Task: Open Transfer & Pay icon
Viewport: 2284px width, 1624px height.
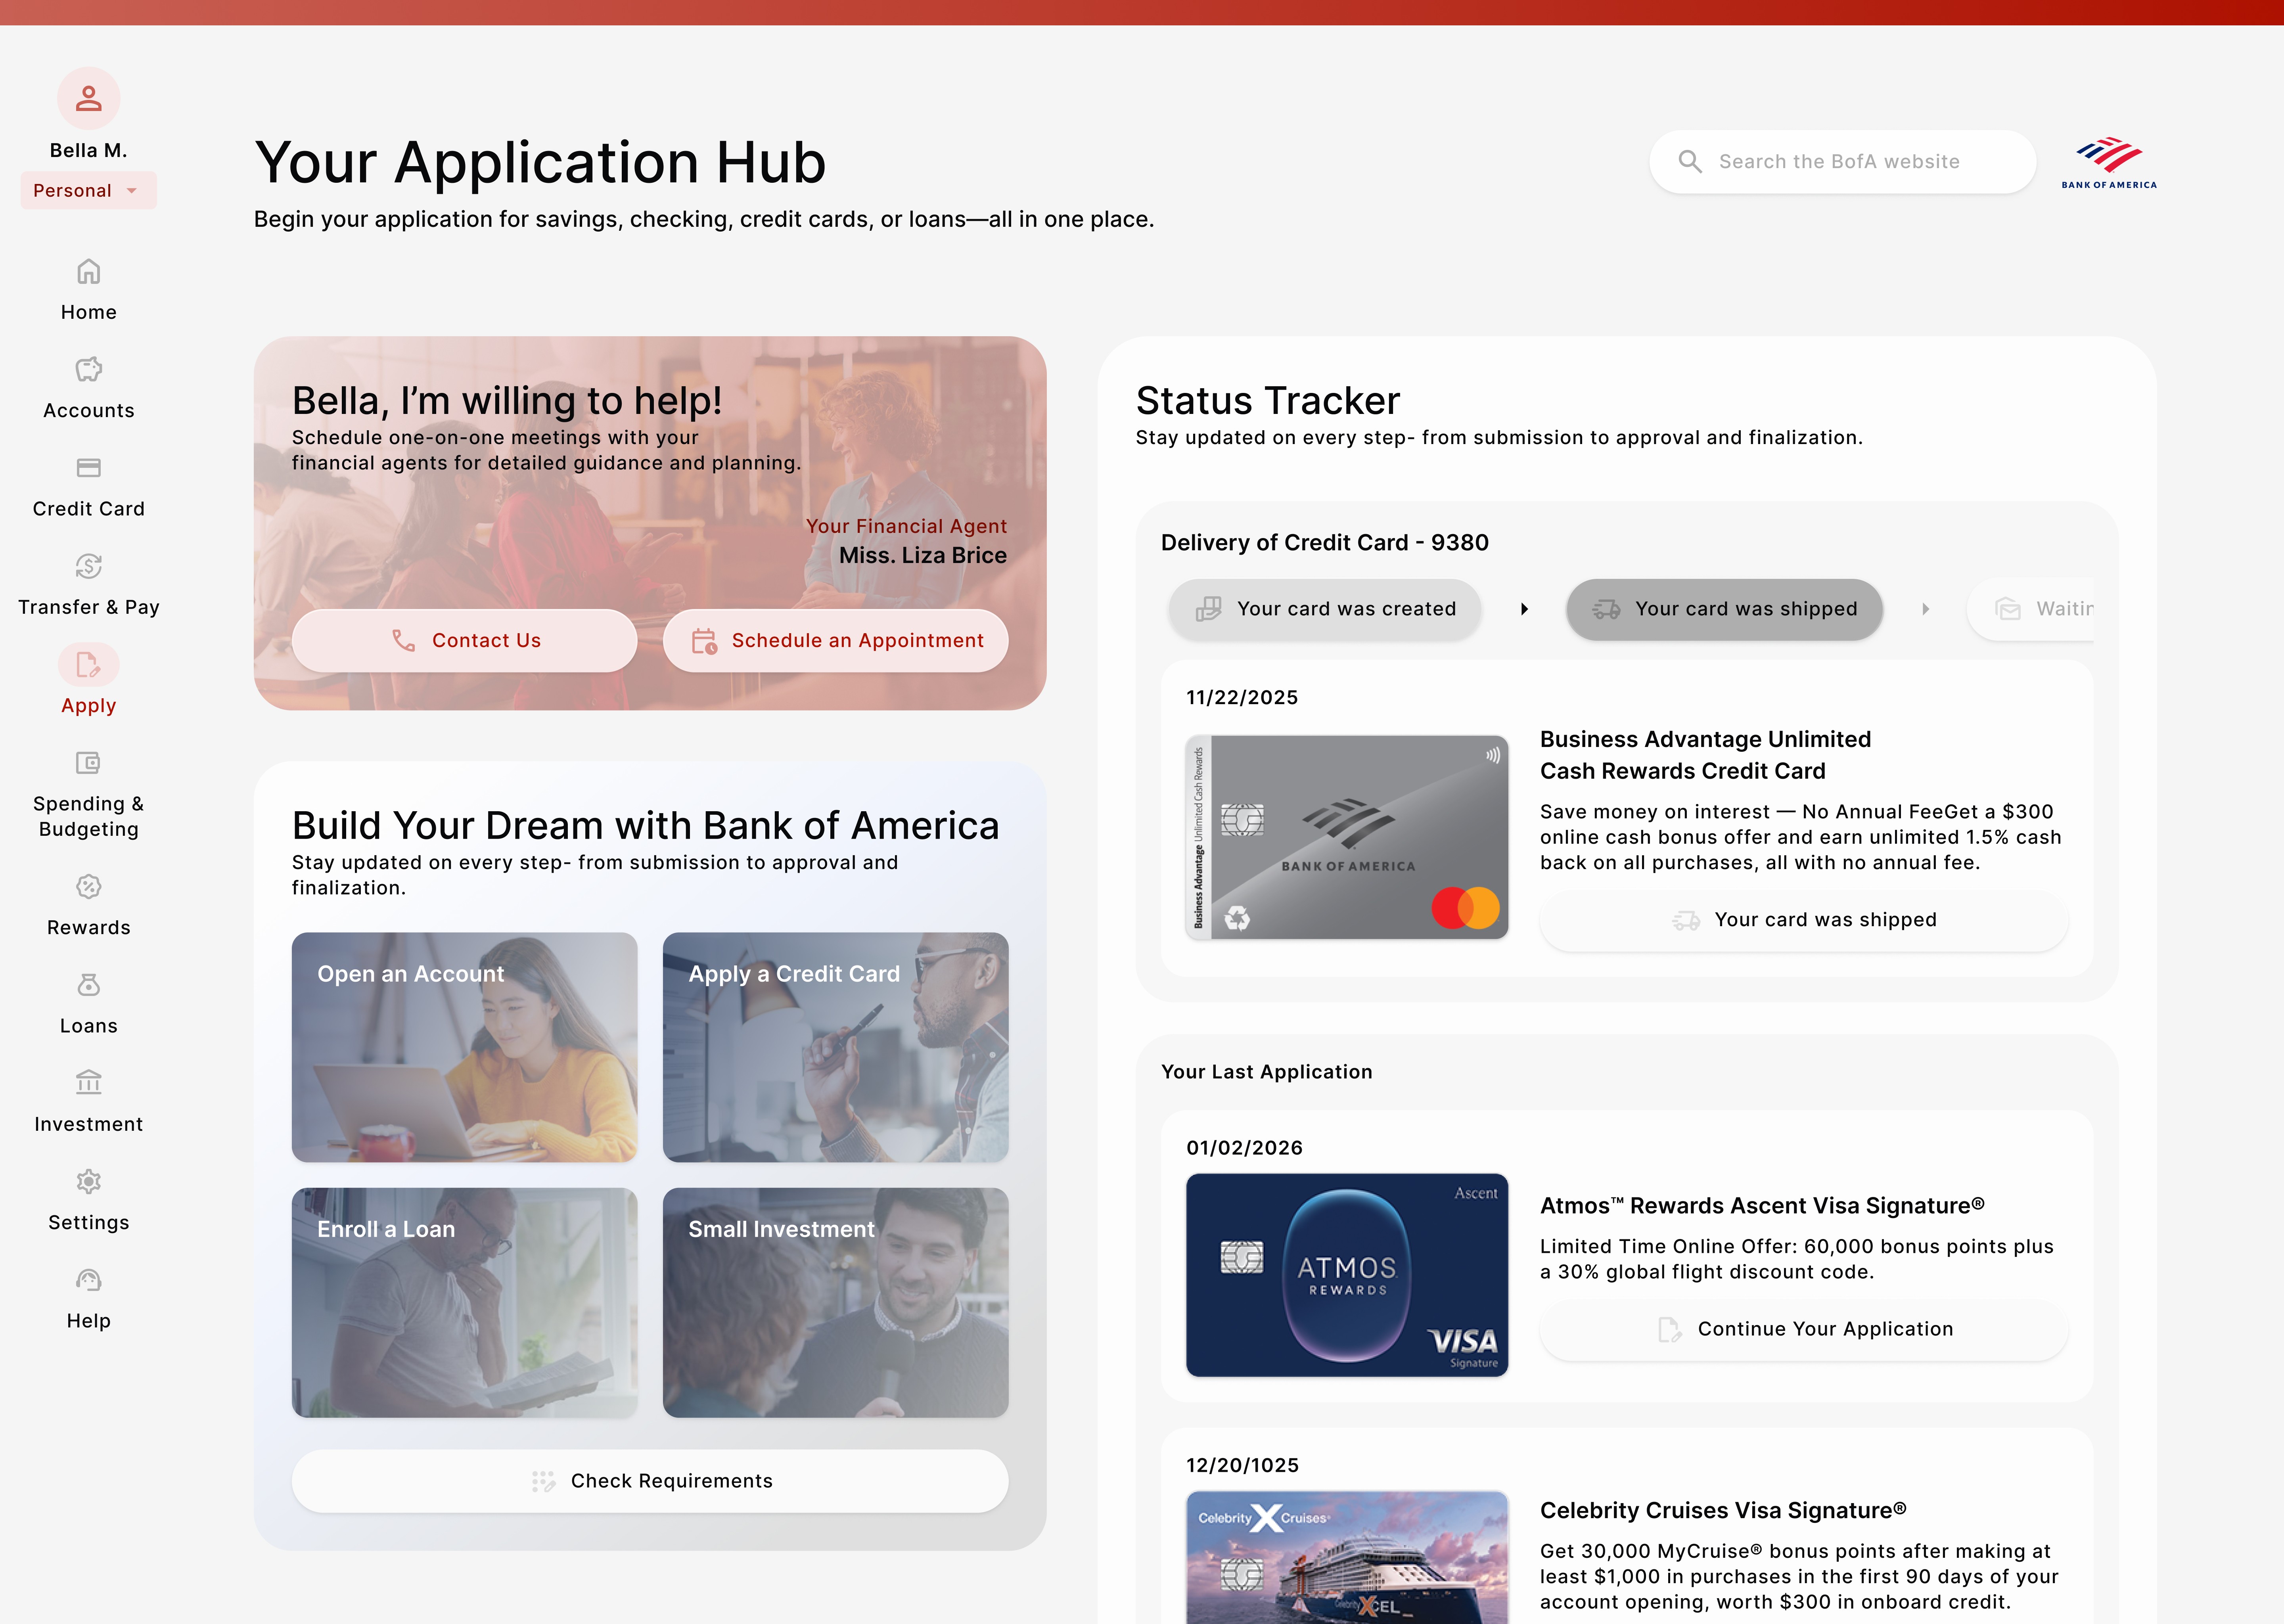Action: point(88,566)
